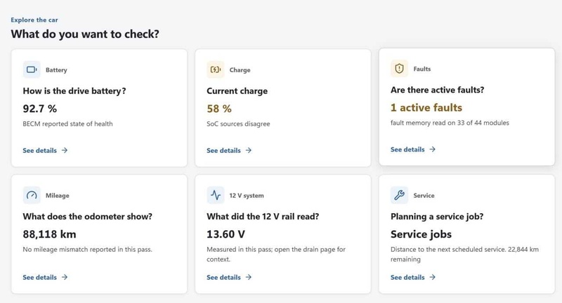The height and width of the screenshot is (303, 562).
Task: Click 'fault memory read on 33 of 44 modules'
Action: (x=450, y=123)
